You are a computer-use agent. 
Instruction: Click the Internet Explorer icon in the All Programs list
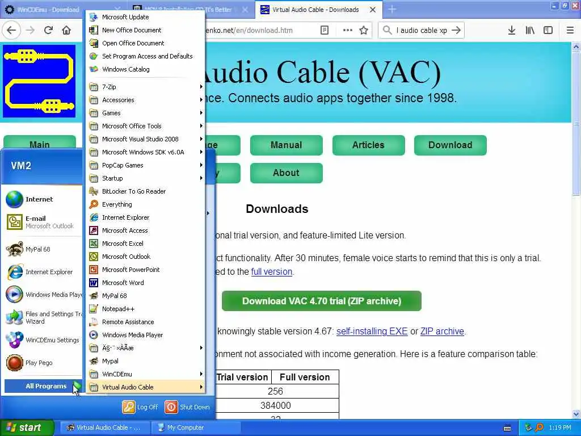94,217
